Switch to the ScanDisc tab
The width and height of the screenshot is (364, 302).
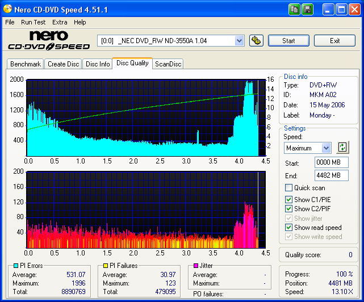[x=168, y=64]
